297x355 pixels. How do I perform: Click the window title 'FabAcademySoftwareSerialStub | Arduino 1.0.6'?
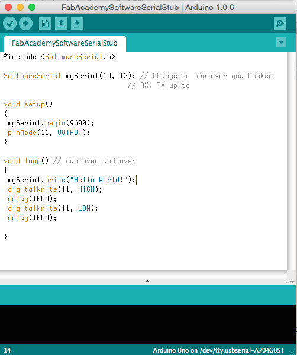click(x=147, y=7)
